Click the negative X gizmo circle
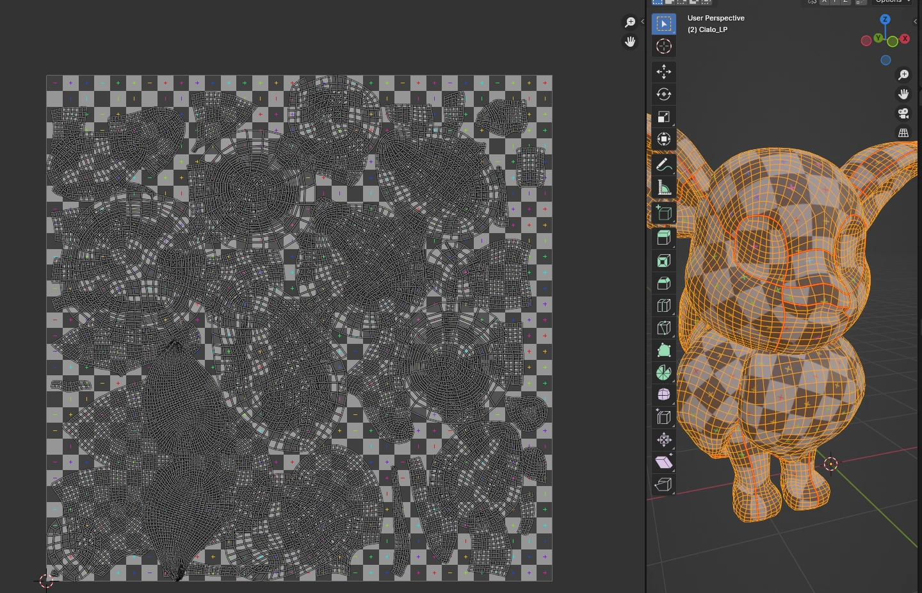The width and height of the screenshot is (922, 593). [866, 41]
